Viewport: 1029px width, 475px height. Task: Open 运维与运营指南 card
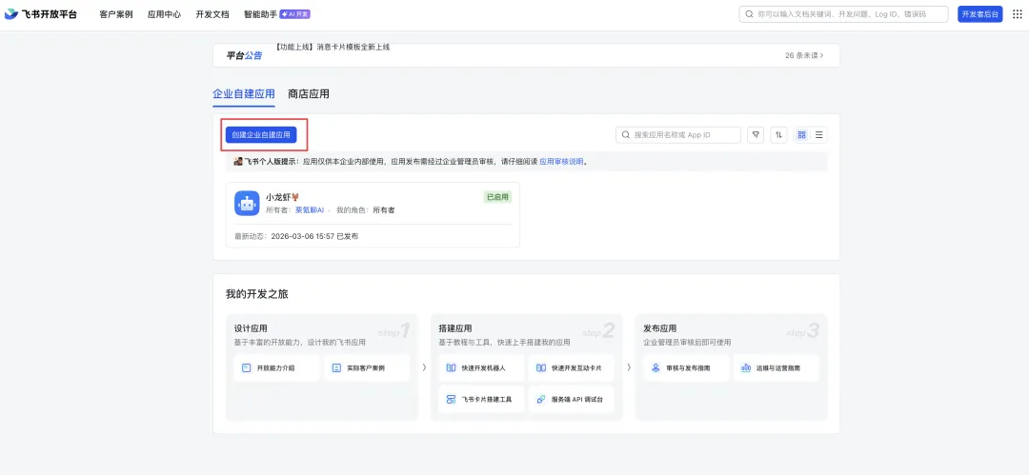click(777, 368)
